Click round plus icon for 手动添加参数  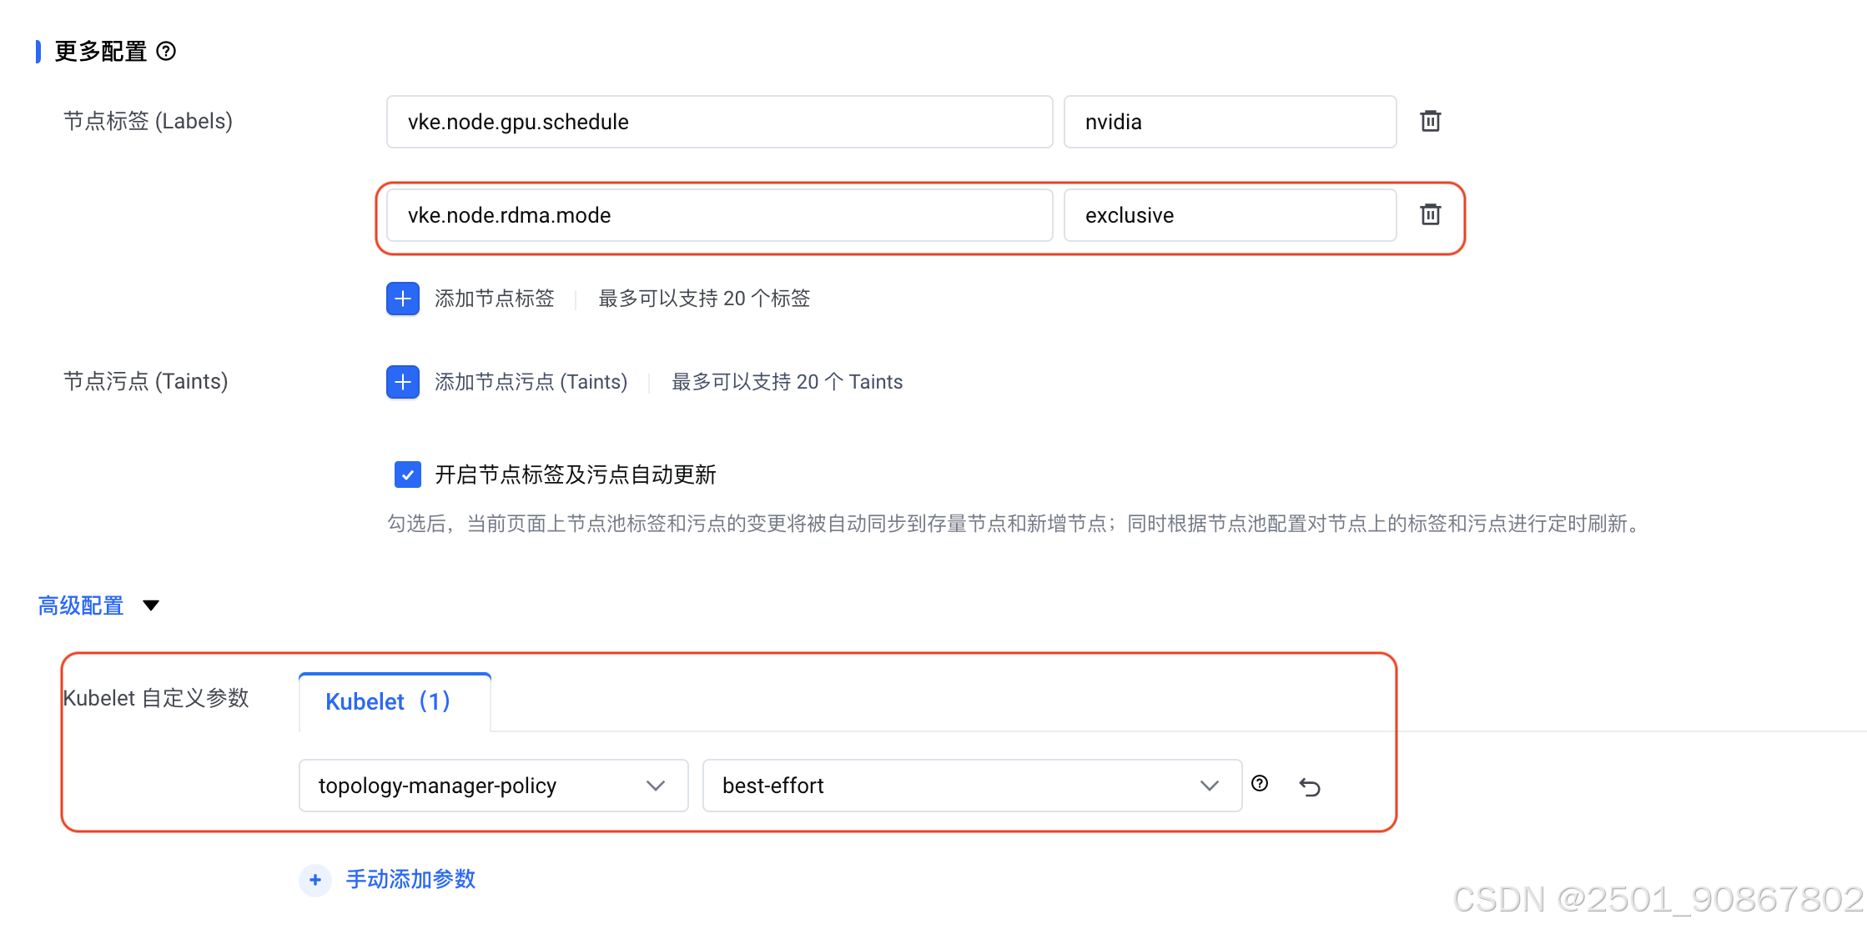(315, 880)
